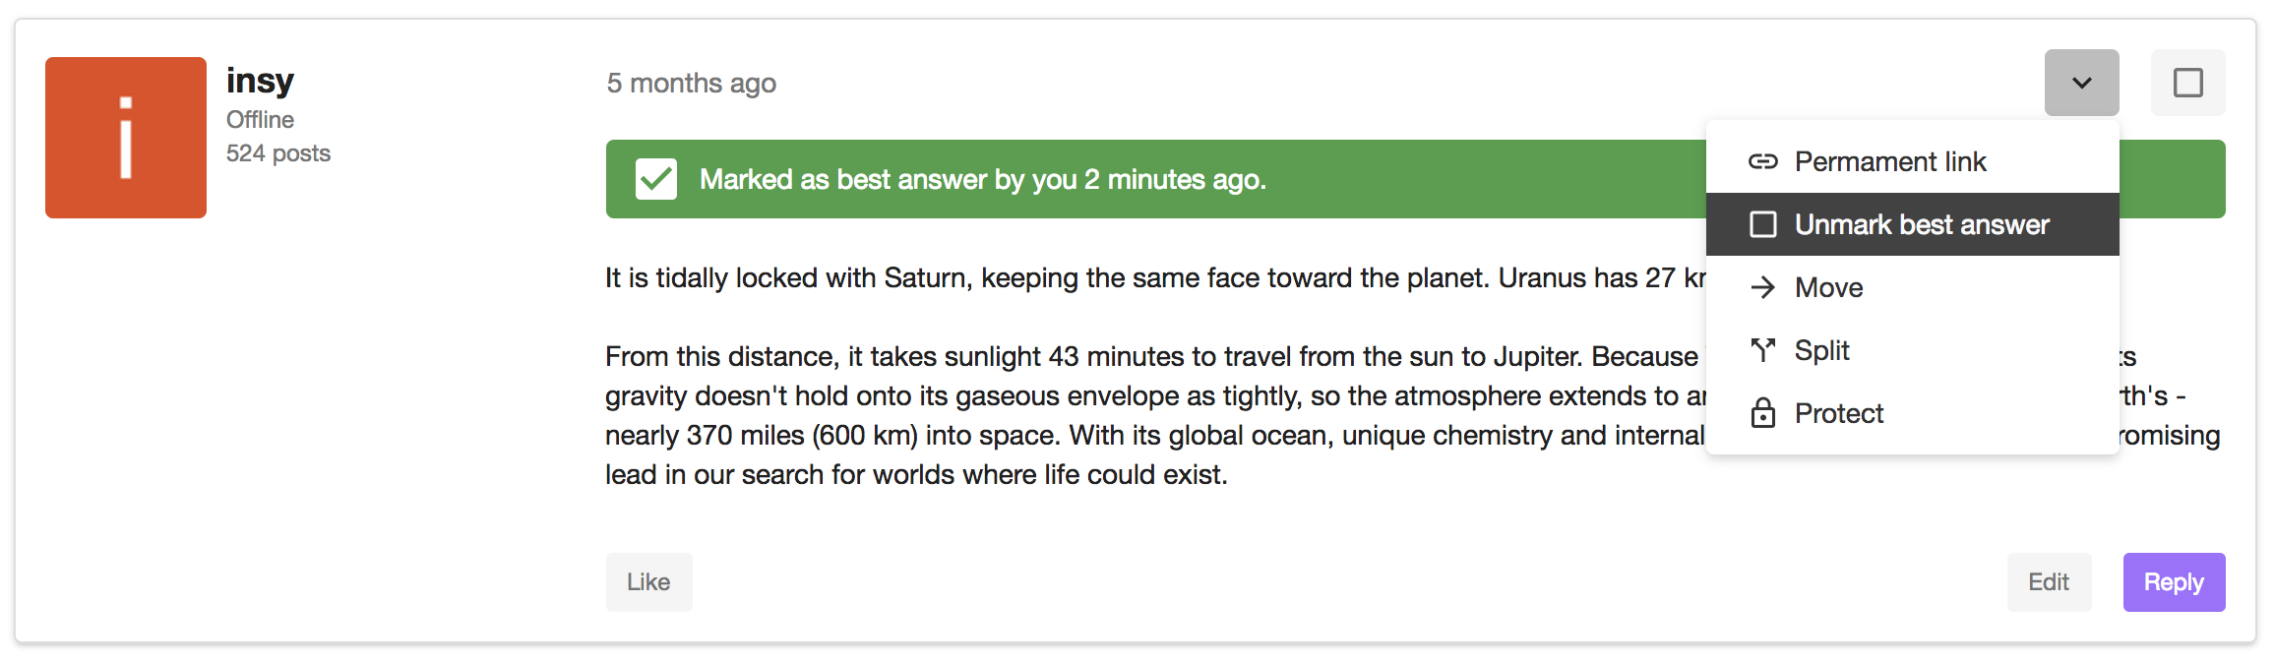Click the Edit button

pos(2049,582)
